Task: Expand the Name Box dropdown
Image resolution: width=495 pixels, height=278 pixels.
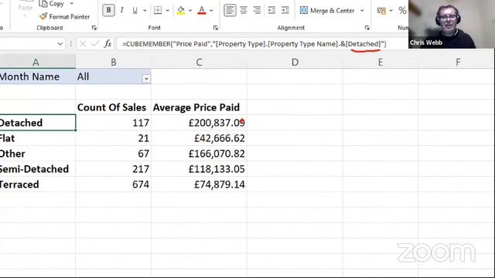Action: click(60, 44)
